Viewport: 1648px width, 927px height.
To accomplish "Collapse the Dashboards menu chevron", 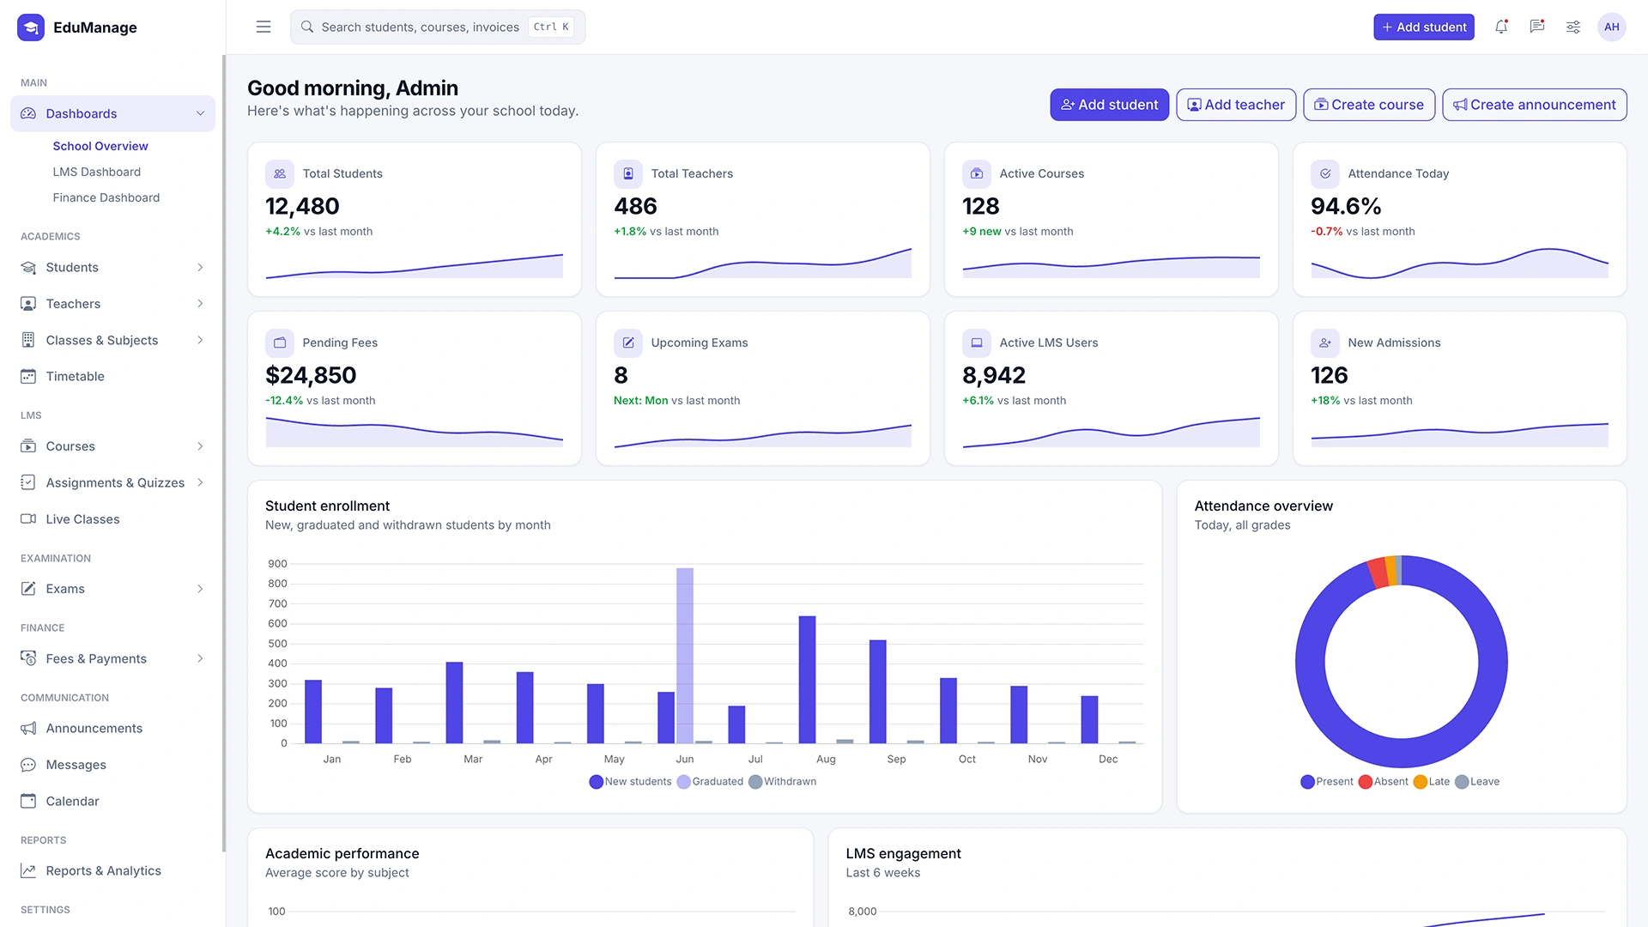I will tap(200, 113).
